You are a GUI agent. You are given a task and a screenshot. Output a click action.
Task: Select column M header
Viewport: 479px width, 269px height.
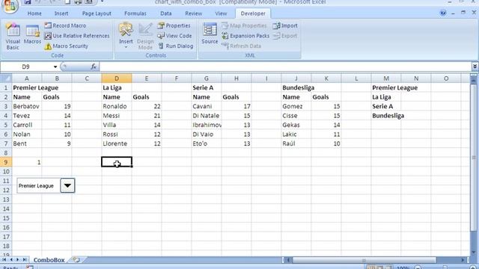coord(386,78)
